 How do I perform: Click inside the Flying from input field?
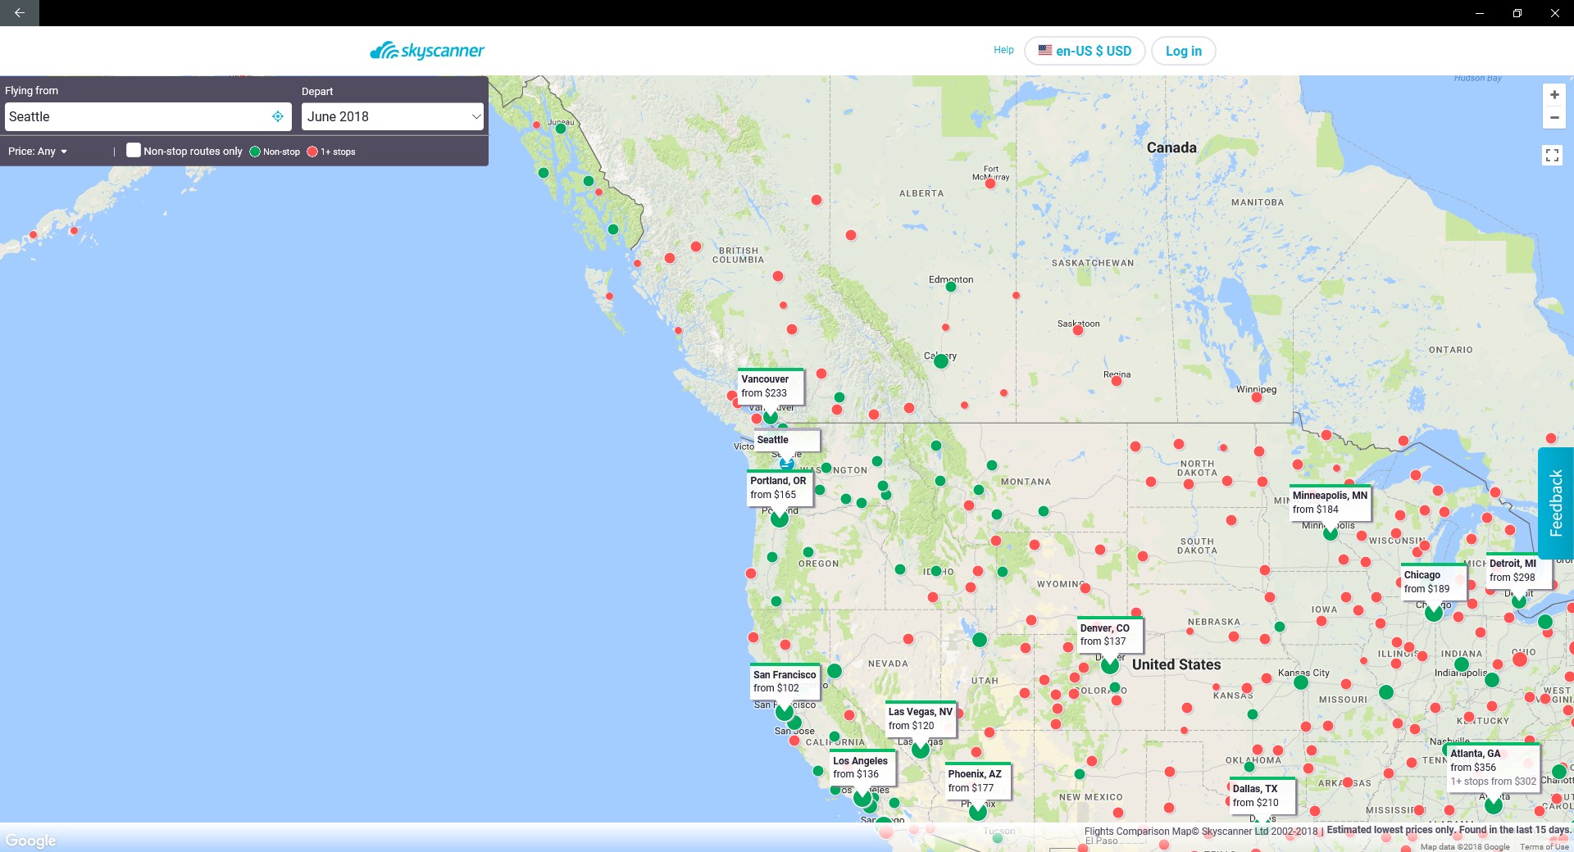(x=139, y=116)
